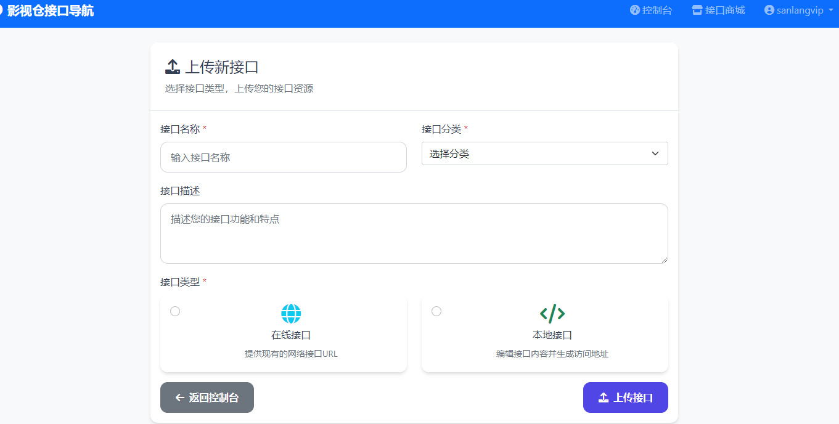The height and width of the screenshot is (424, 839).
Task: Choose the 在线接口 interface type card
Action: click(x=283, y=333)
